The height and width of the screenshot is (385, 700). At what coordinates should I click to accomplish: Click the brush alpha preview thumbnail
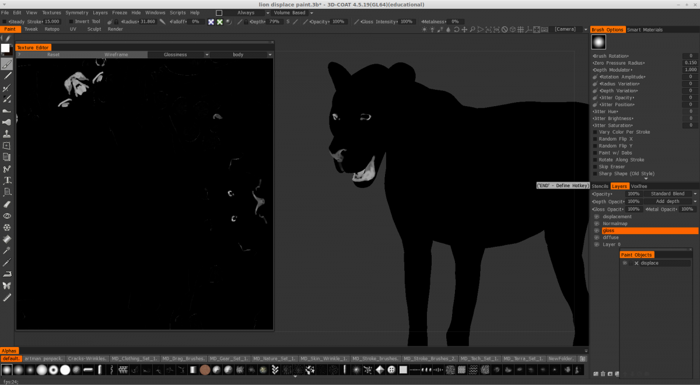(x=598, y=42)
